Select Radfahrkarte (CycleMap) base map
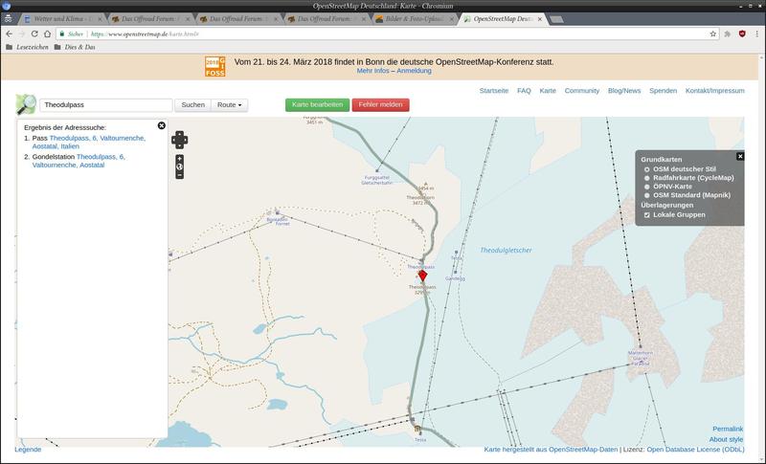 tap(647, 178)
